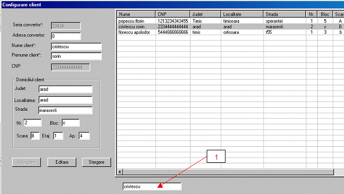The image size is (344, 194).
Task: Click the horizontal scrollbar left arrow
Action: pyautogui.click(x=120, y=172)
